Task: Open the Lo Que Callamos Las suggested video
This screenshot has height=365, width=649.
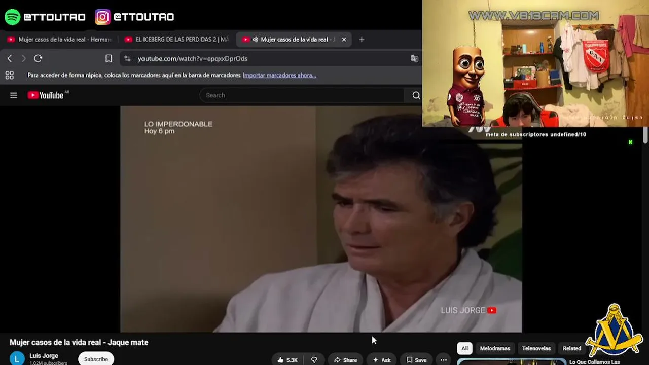Action: pos(594,362)
